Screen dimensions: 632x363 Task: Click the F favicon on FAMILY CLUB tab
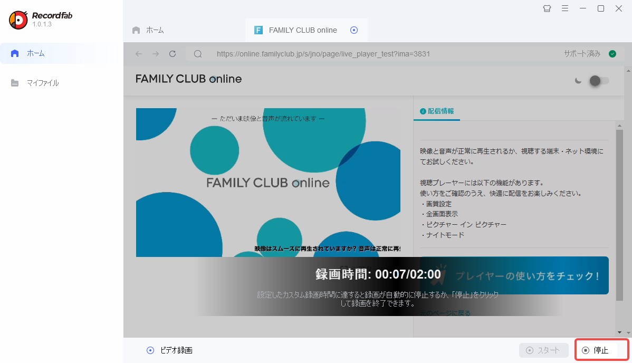tap(258, 30)
